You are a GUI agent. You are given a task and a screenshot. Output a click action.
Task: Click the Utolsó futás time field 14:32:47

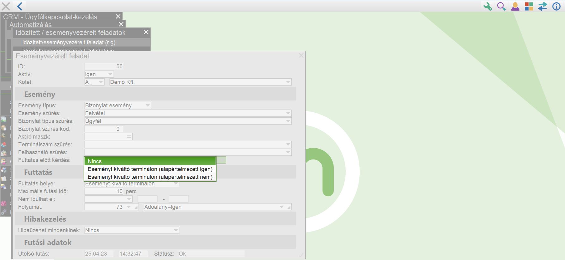click(134, 254)
